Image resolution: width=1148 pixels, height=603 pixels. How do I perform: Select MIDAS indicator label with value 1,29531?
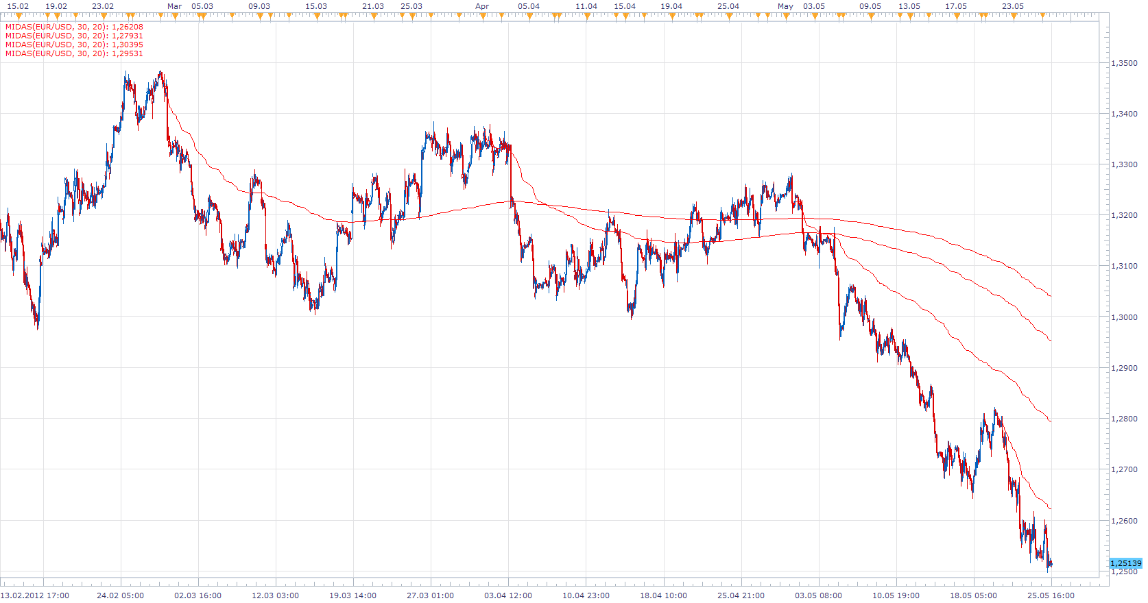tap(74, 53)
